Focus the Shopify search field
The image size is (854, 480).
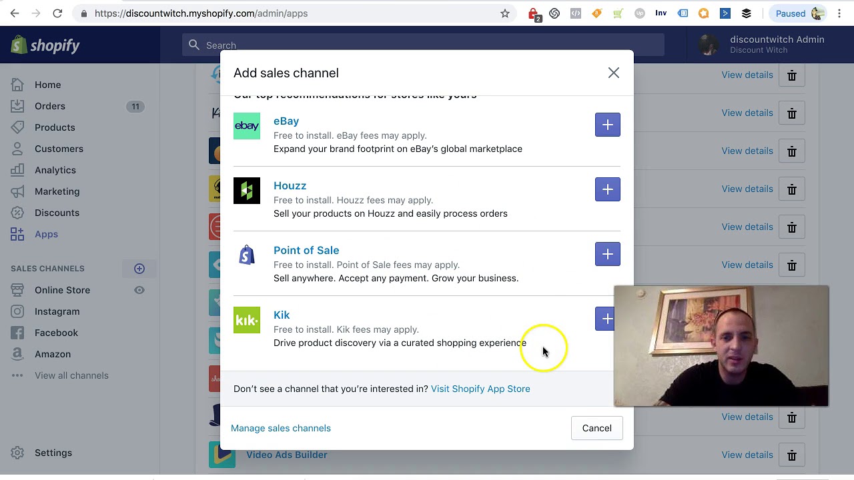click(x=423, y=45)
